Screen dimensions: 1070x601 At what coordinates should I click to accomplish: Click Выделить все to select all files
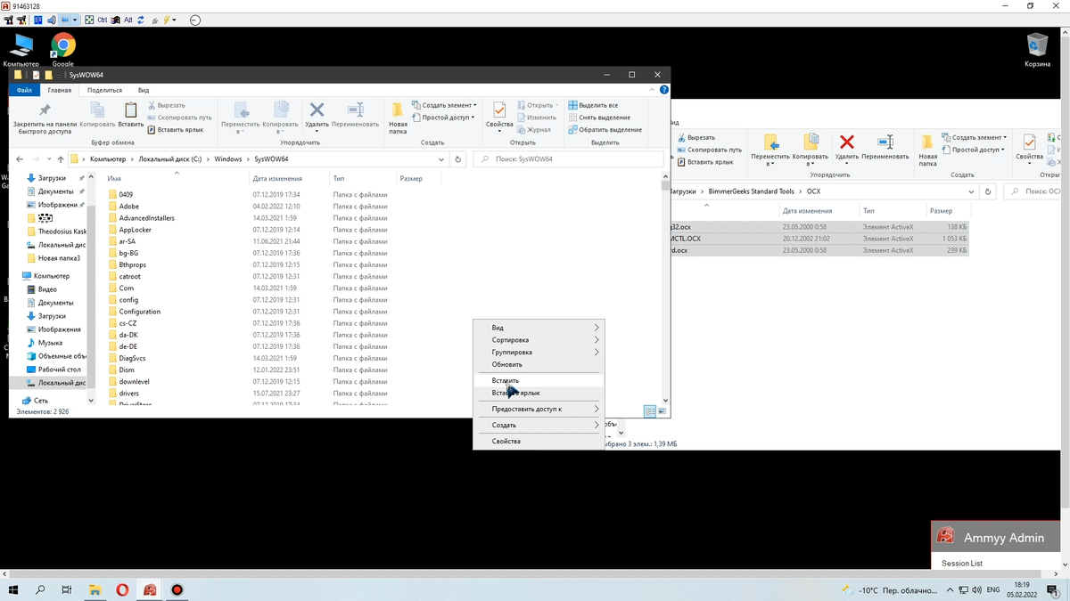(596, 104)
